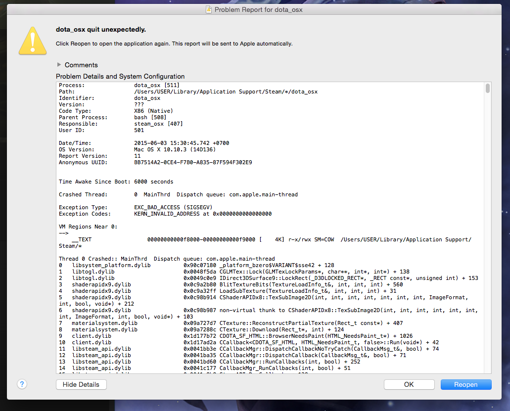The height and width of the screenshot is (411, 510).
Task: Click the Anonymous UUID value
Action: (x=193, y=163)
